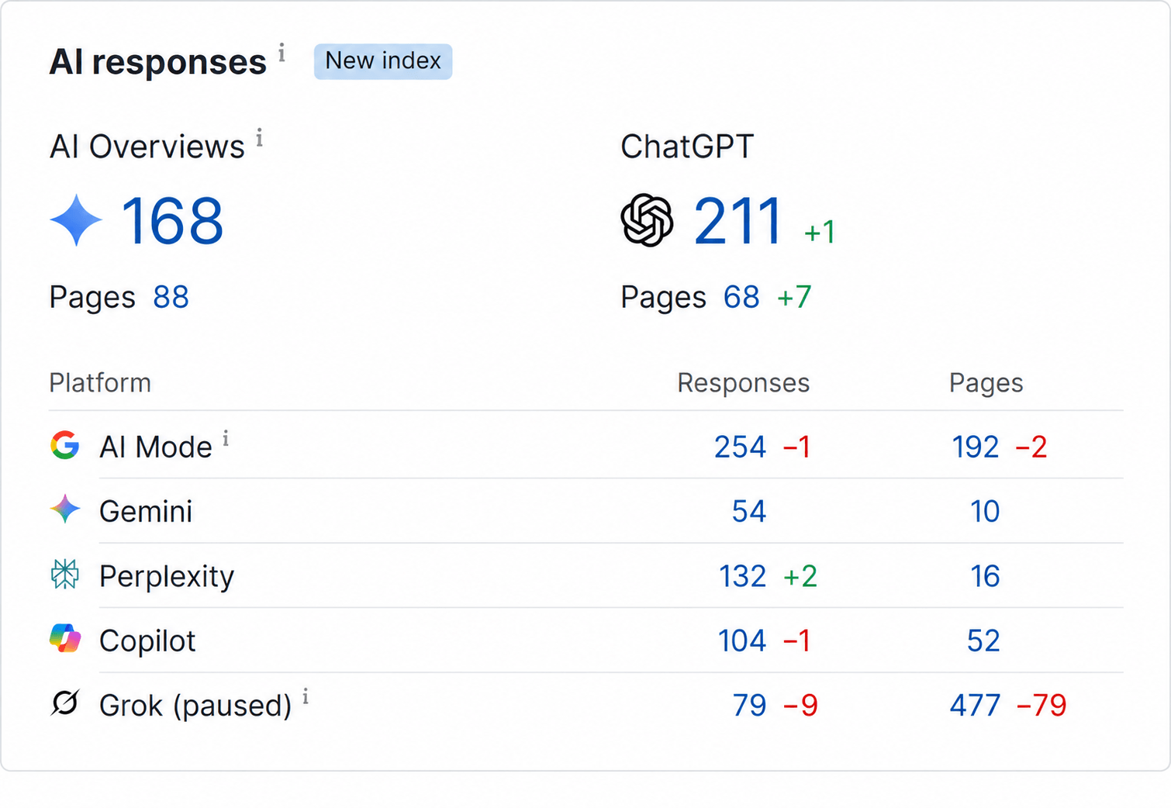
Task: Click the Gemini platform name
Action: (x=146, y=512)
